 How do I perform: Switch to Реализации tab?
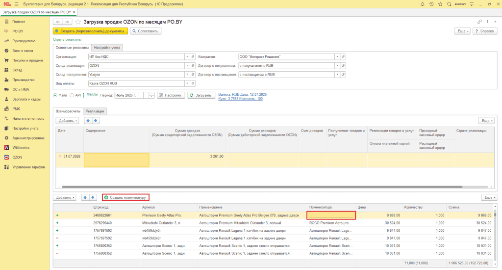pyautogui.click(x=95, y=111)
